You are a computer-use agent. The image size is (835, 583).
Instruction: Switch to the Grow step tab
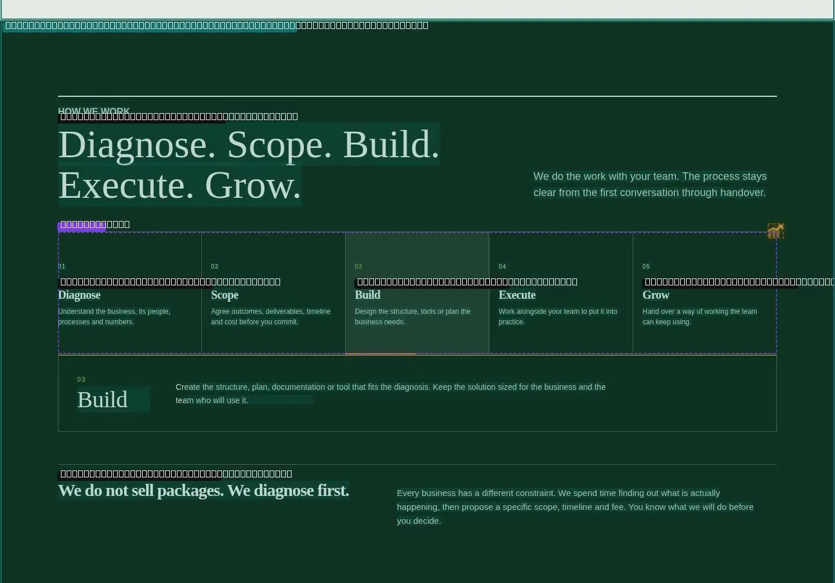pos(705,293)
